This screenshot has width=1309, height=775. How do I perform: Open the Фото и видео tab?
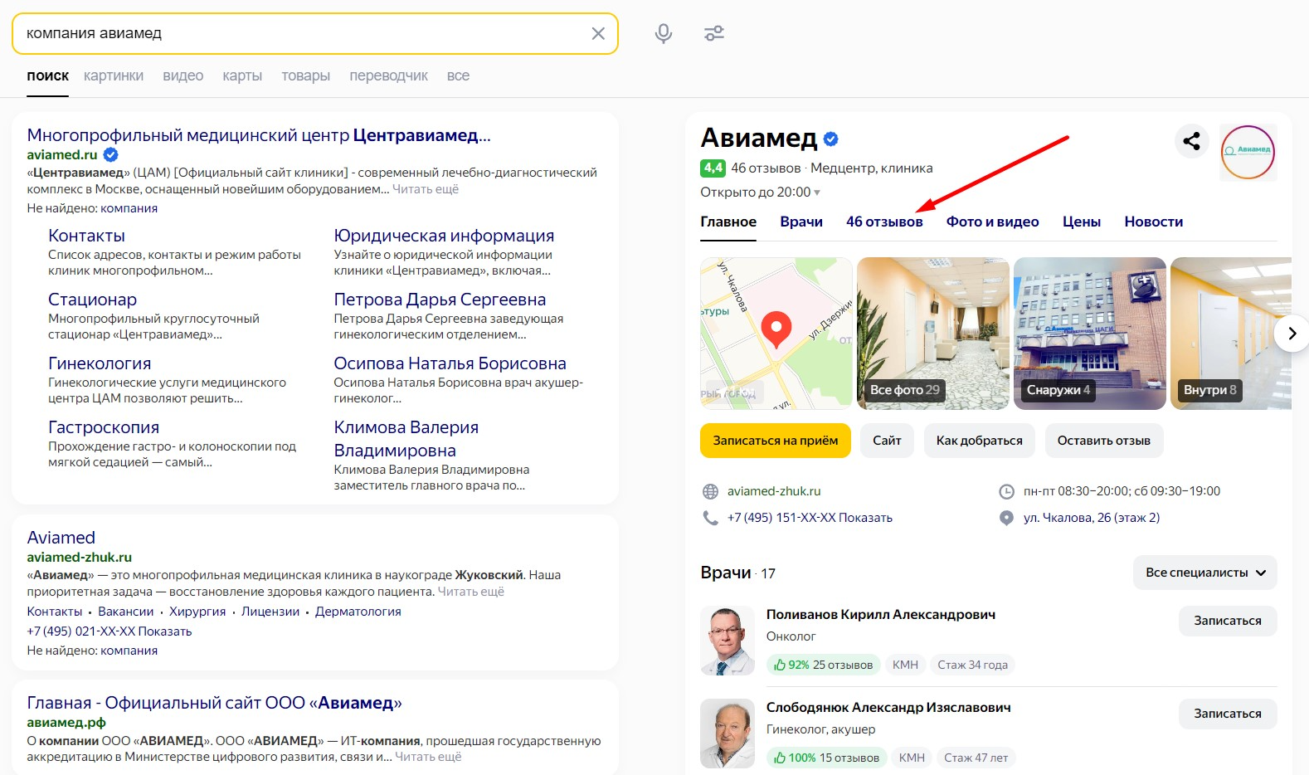993,222
